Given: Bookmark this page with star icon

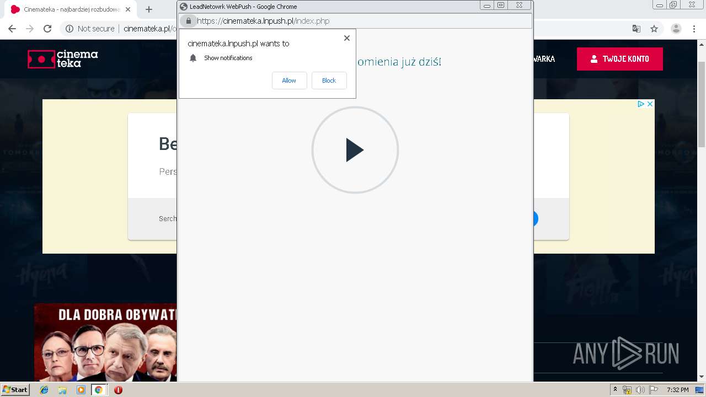Looking at the screenshot, I should [x=654, y=29].
